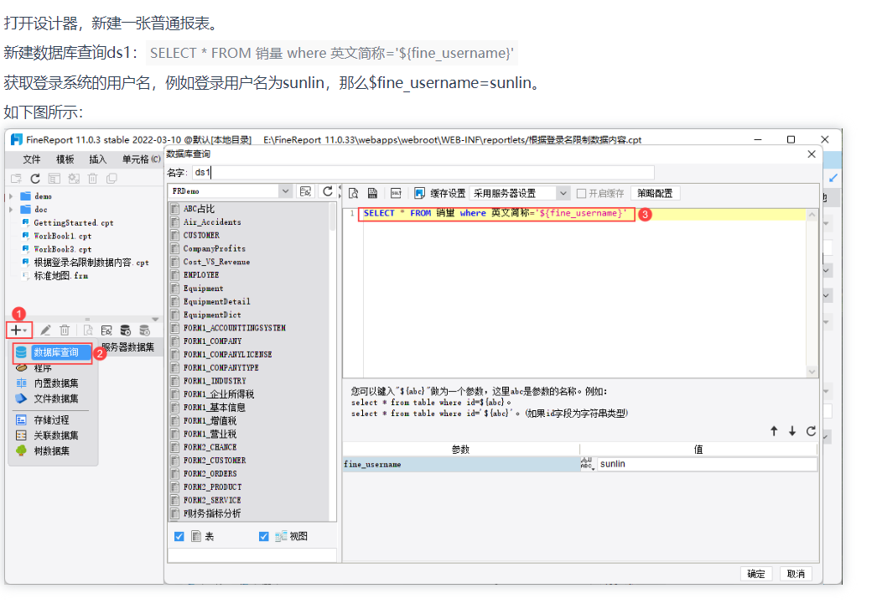Select the CUSTOMER table in list
The width and height of the screenshot is (882, 604).
pos(201,235)
